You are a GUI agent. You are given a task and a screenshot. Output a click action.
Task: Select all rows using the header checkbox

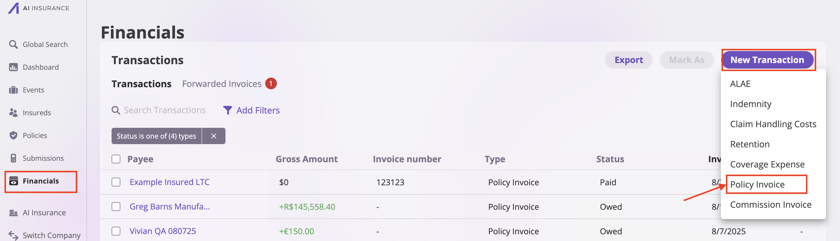click(116, 159)
